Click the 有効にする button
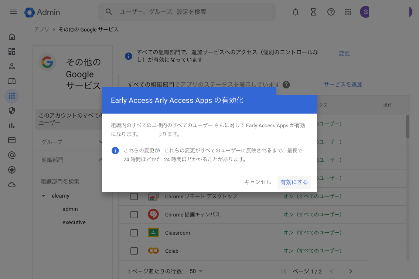The width and height of the screenshot is (419, 279). (294, 182)
